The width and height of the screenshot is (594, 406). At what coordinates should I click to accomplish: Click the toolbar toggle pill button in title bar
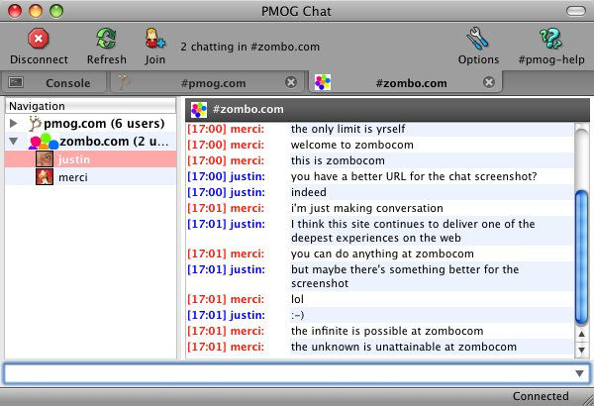click(x=576, y=11)
